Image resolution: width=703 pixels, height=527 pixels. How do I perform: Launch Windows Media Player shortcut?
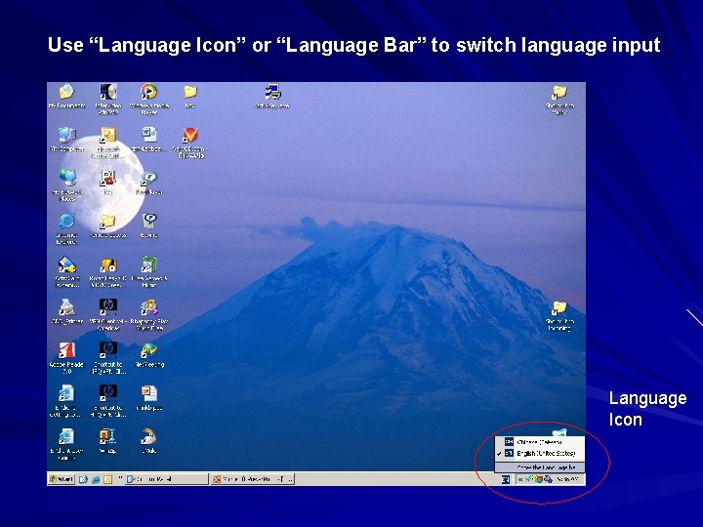(x=148, y=99)
